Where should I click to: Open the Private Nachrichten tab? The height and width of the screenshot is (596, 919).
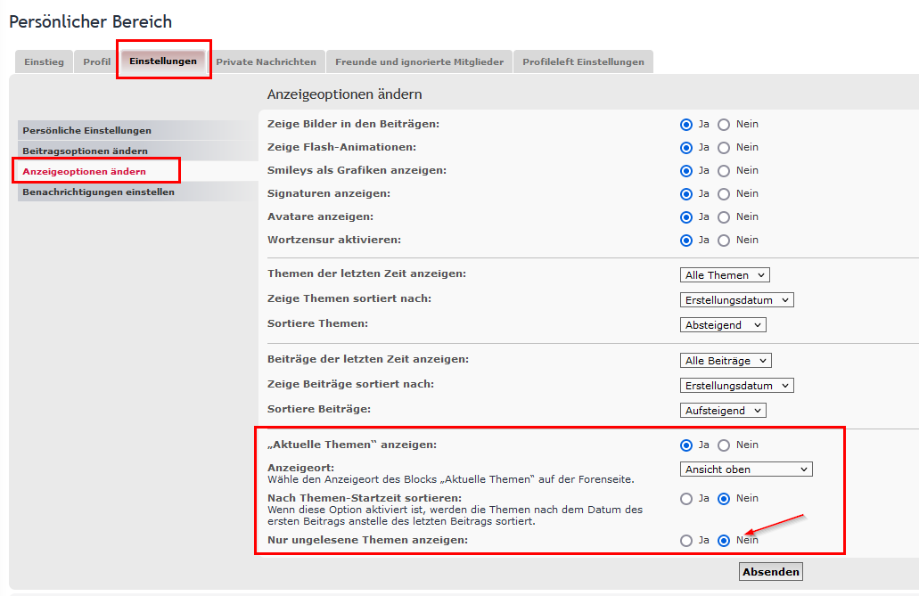click(266, 61)
